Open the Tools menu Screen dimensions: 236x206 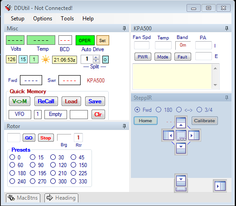pos(67,19)
